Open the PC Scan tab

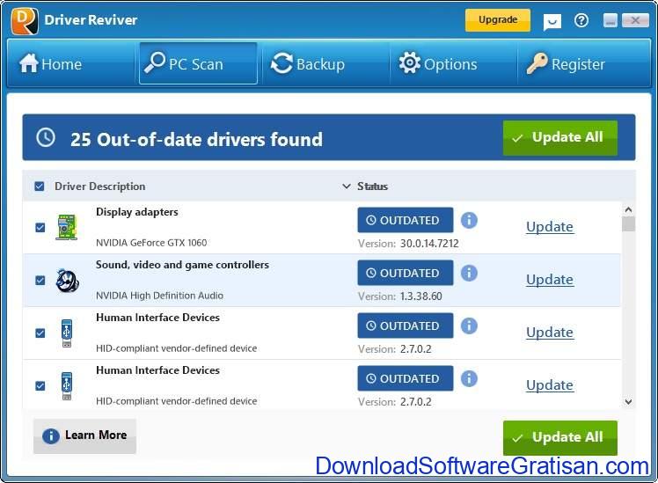pyautogui.click(x=198, y=63)
